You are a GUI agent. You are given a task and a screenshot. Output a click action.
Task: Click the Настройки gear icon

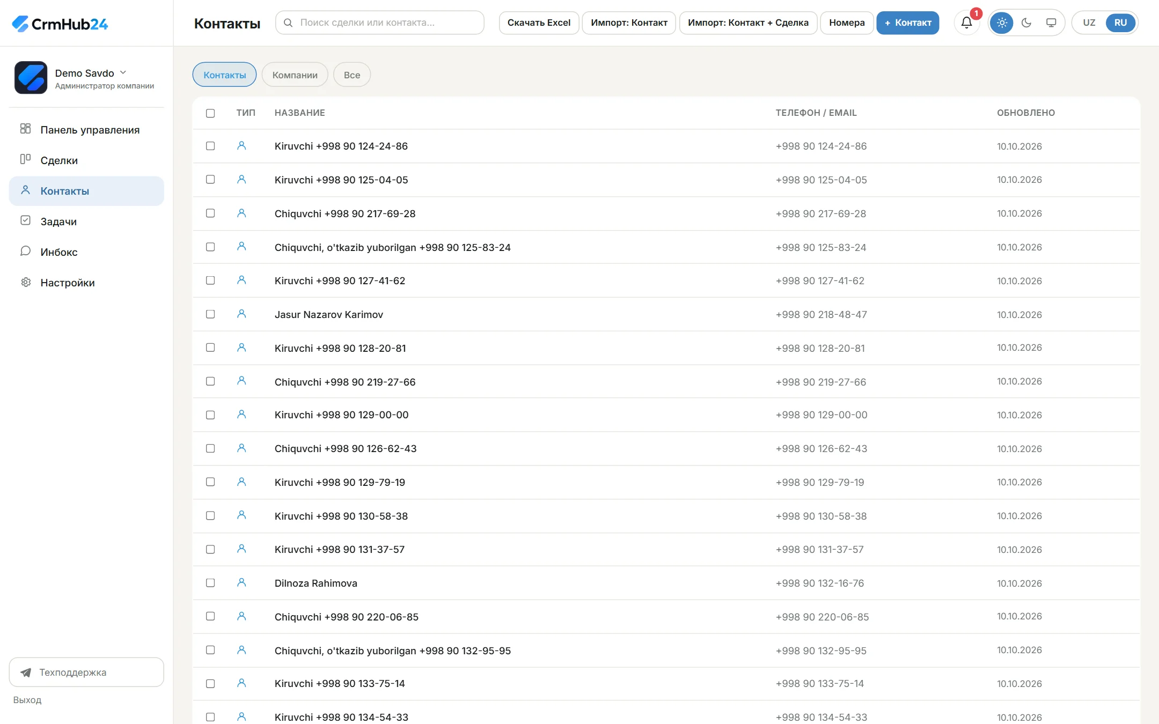(25, 282)
